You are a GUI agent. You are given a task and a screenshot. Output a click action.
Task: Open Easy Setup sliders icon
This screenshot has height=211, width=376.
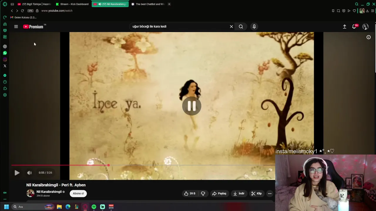373,11
